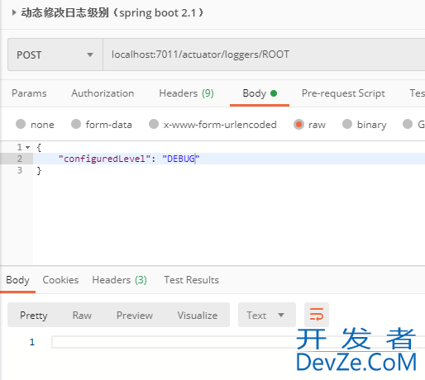Open the POST method dropdown
The height and width of the screenshot is (380, 425).
tap(55, 55)
